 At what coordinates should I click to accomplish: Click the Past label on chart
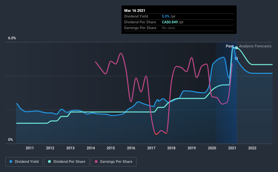click(x=230, y=46)
